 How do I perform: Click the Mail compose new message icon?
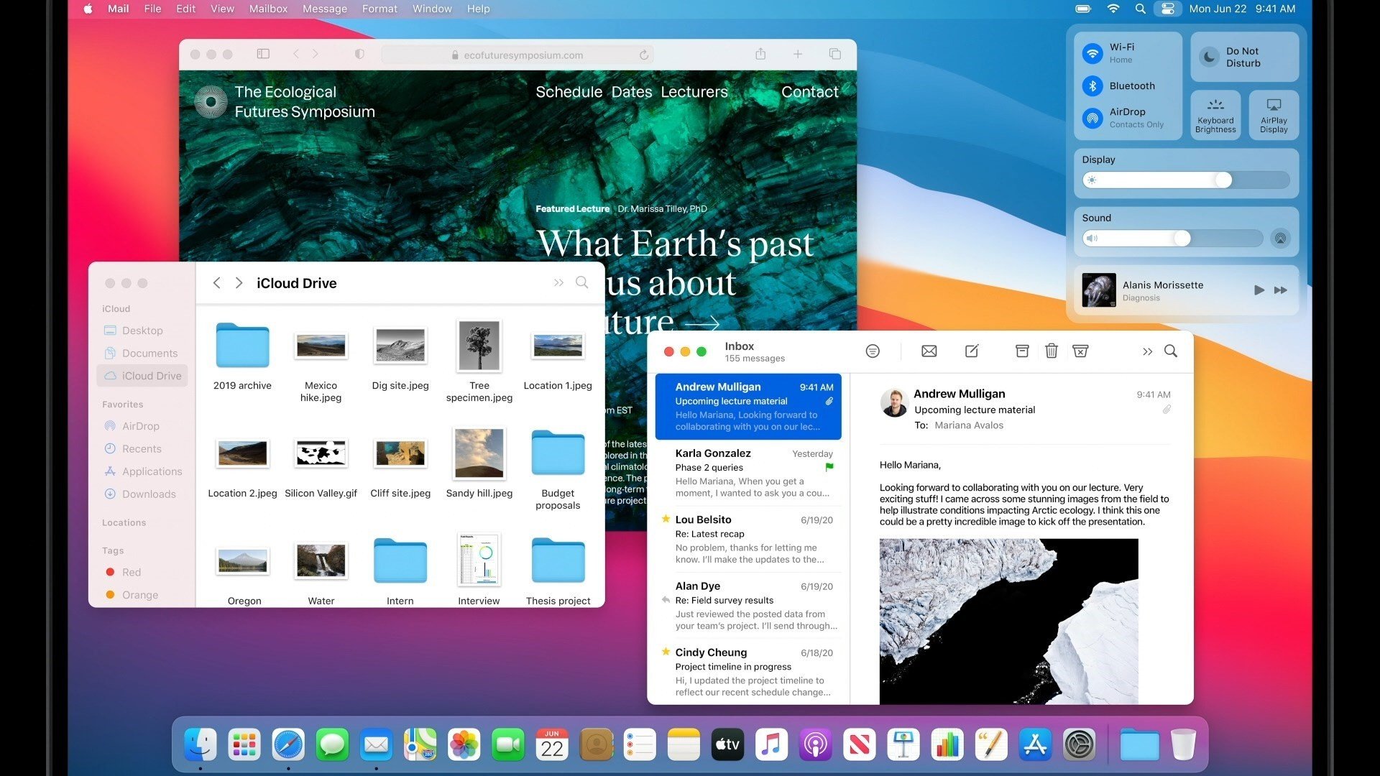coord(970,351)
